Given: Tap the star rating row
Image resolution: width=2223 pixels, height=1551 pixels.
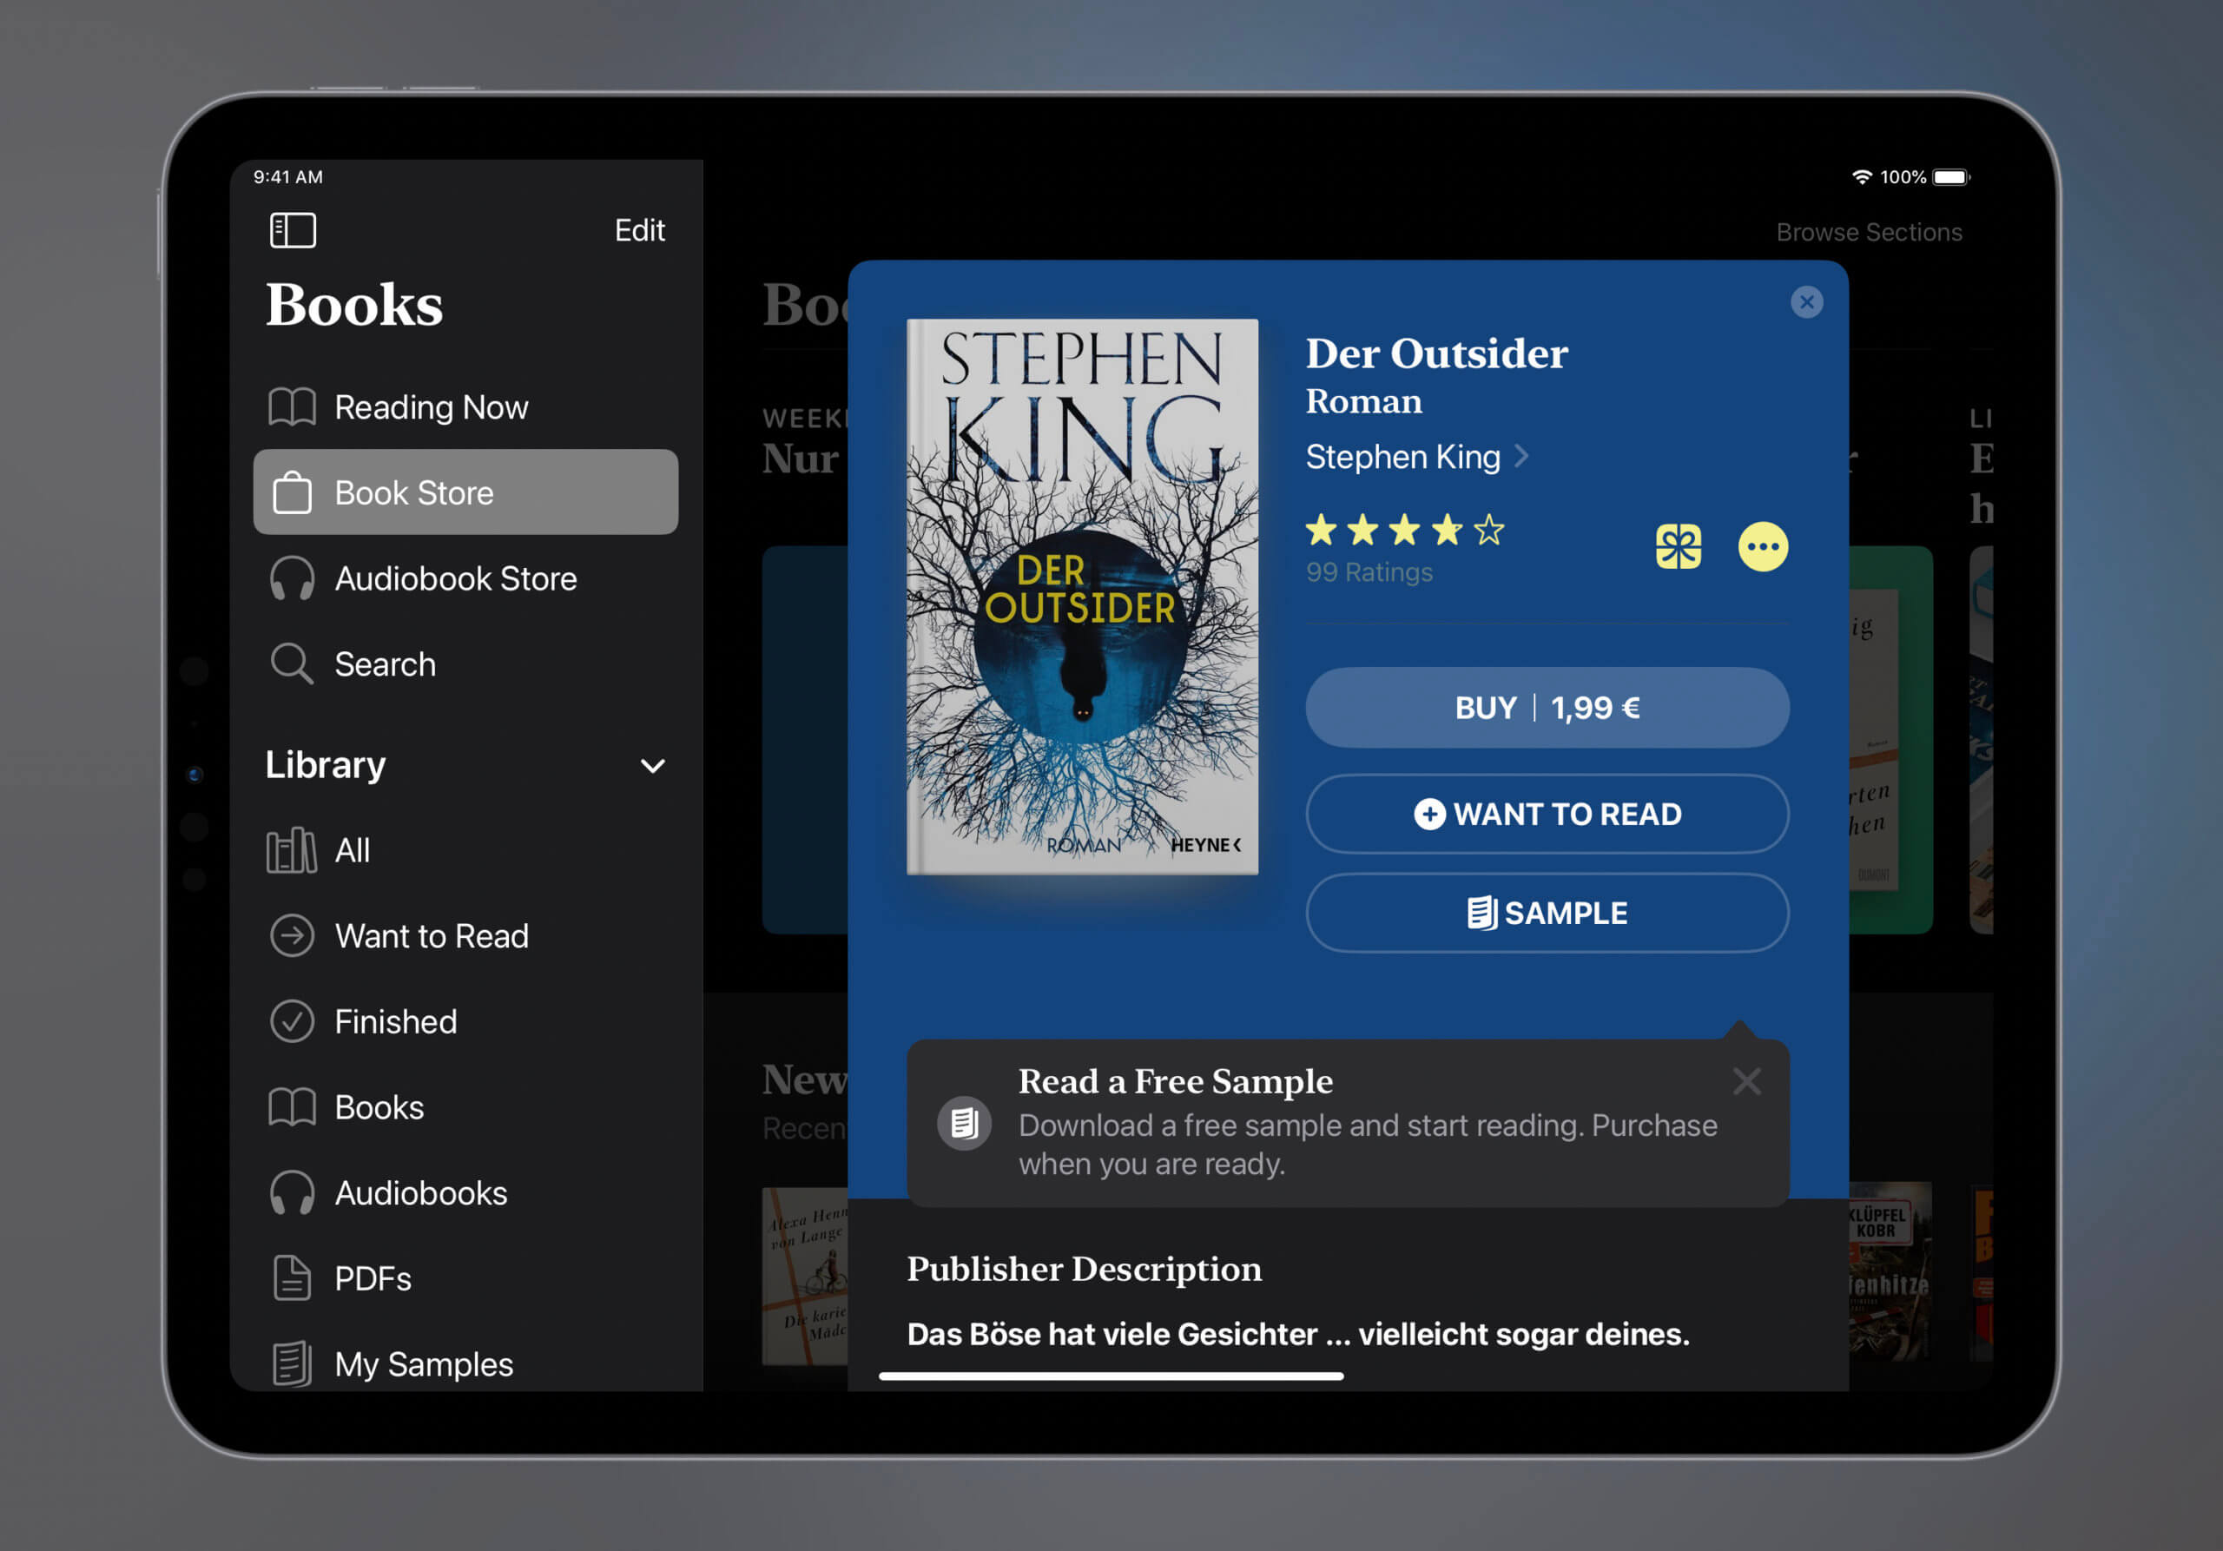Looking at the screenshot, I should click(x=1405, y=531).
